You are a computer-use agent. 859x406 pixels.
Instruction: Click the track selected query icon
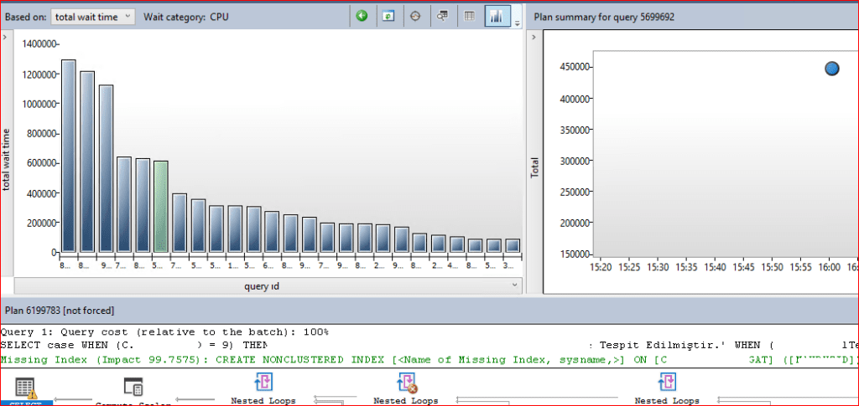coord(414,16)
